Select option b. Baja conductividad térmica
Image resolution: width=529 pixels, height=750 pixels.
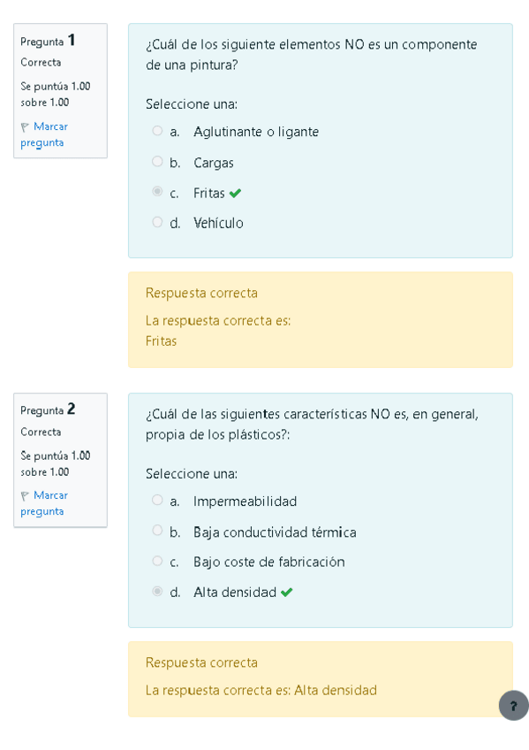click(157, 532)
